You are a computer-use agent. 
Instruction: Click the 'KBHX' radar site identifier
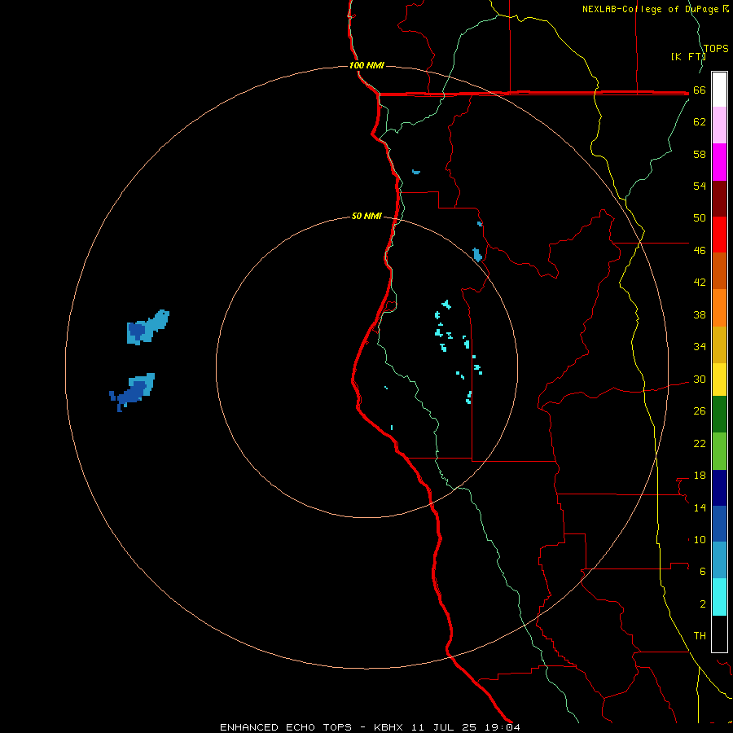pyautogui.click(x=389, y=727)
